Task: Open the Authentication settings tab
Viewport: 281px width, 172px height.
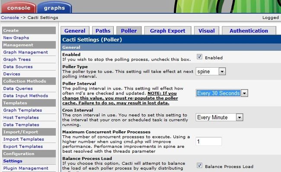Action: point(249,31)
